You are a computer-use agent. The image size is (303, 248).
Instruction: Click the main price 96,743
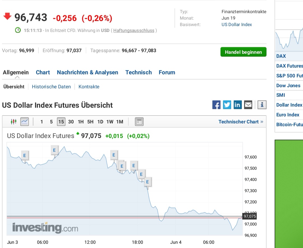[x=31, y=17]
